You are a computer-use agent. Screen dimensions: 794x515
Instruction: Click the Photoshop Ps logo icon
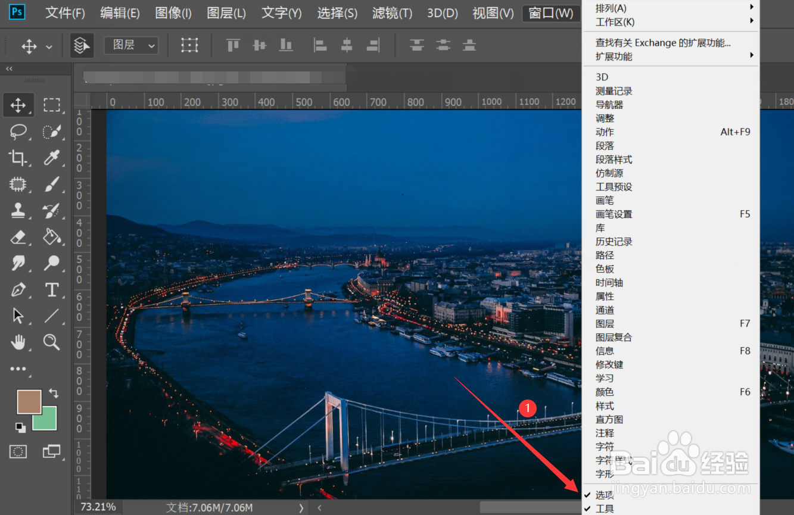tap(17, 12)
